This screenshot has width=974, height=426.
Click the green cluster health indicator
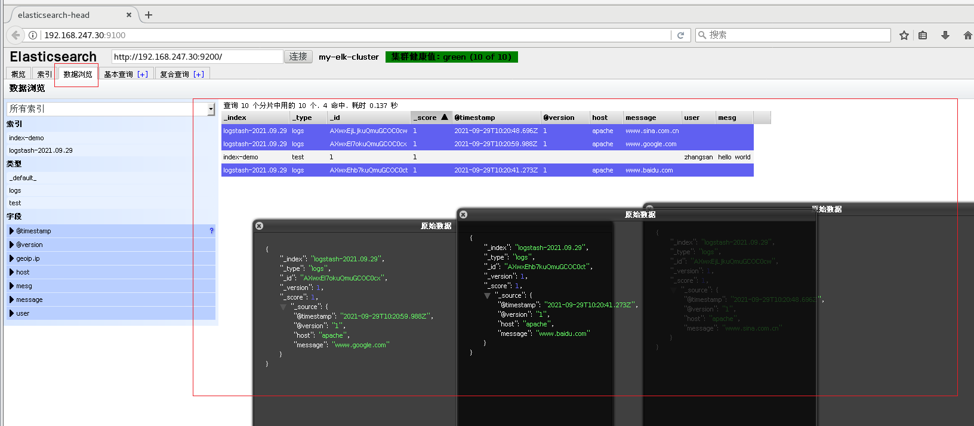pos(452,57)
